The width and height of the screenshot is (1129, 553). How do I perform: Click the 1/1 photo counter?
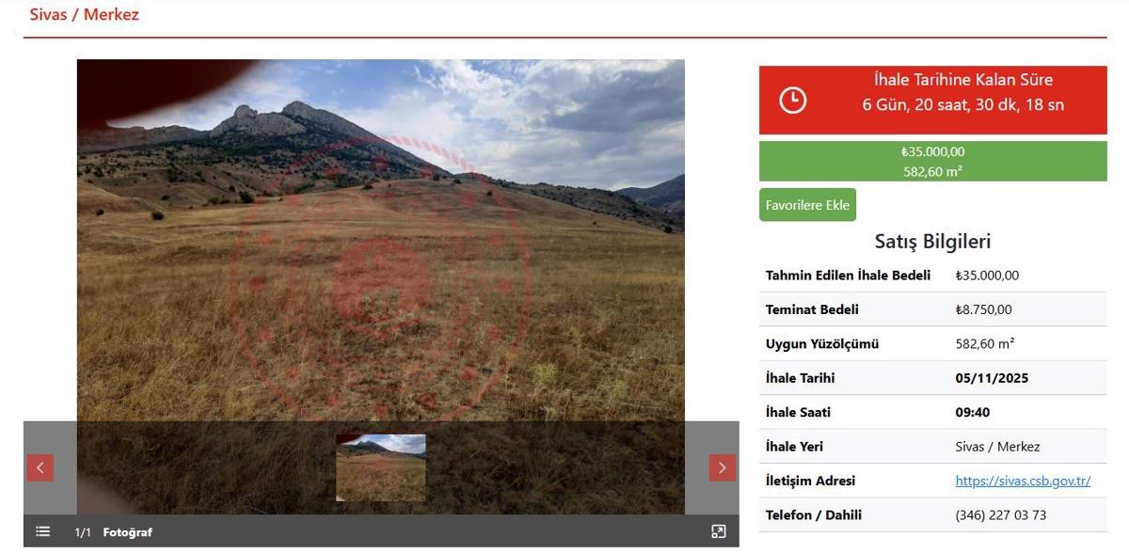(x=83, y=533)
